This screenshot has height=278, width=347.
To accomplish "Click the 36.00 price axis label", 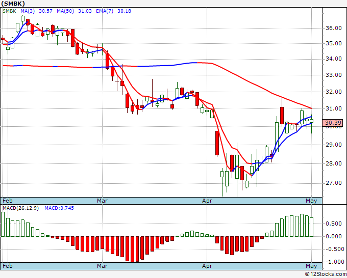I will tap(334, 28).
